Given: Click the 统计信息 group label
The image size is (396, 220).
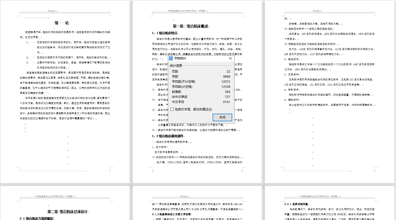Looking at the screenshot, I should 176,65.
